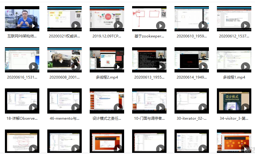Select file name 多线程2.mp4
255x155 pixels.
pyautogui.click(x=107, y=77)
